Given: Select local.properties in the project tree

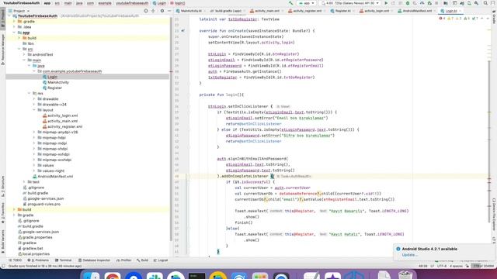Looking at the screenshot, I should 36,254.
